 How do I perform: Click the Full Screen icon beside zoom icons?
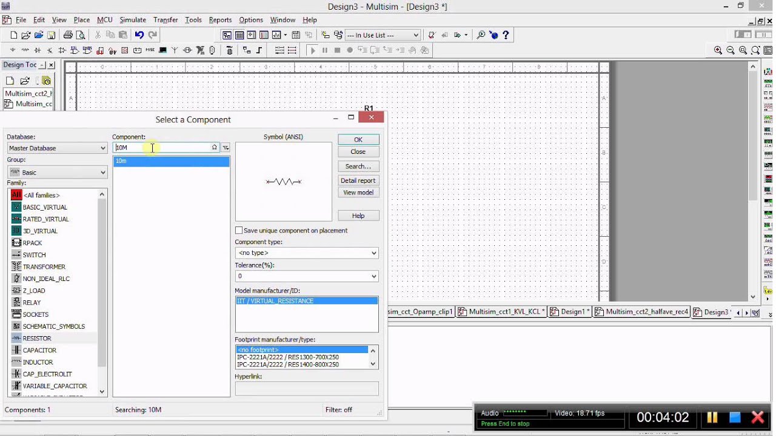coord(768,50)
